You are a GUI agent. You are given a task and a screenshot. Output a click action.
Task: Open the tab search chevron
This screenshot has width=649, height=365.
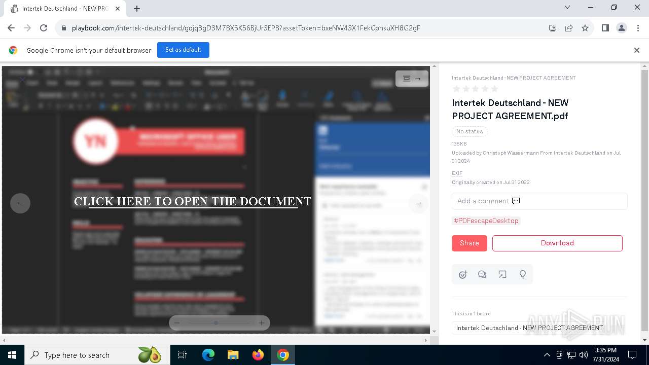coord(567,8)
